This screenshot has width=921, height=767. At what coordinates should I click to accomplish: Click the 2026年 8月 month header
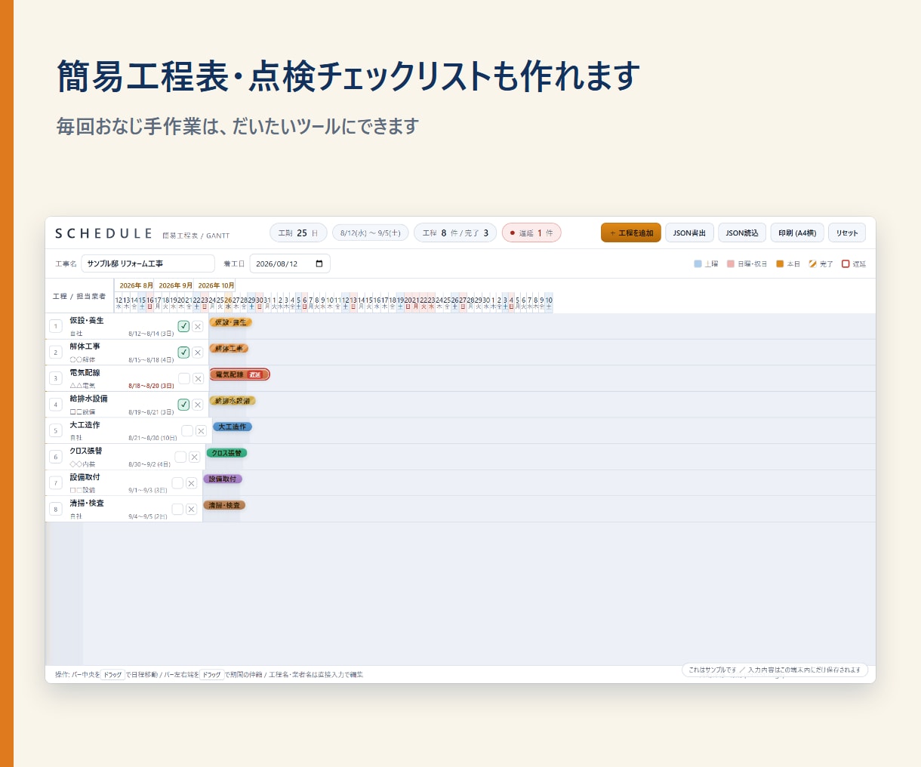[x=136, y=285]
